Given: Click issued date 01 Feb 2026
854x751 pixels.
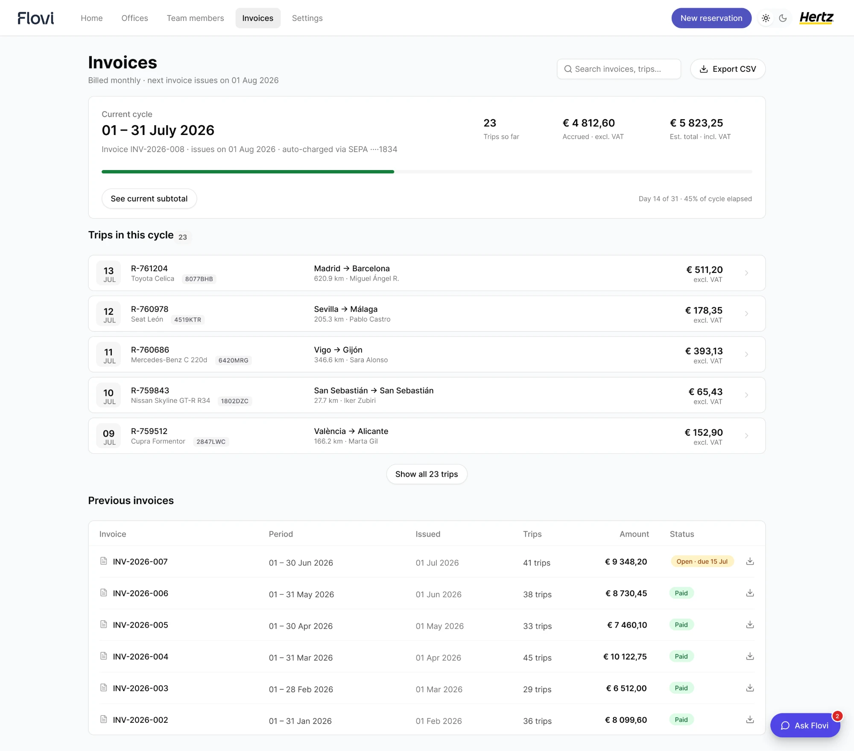Looking at the screenshot, I should tap(439, 721).
